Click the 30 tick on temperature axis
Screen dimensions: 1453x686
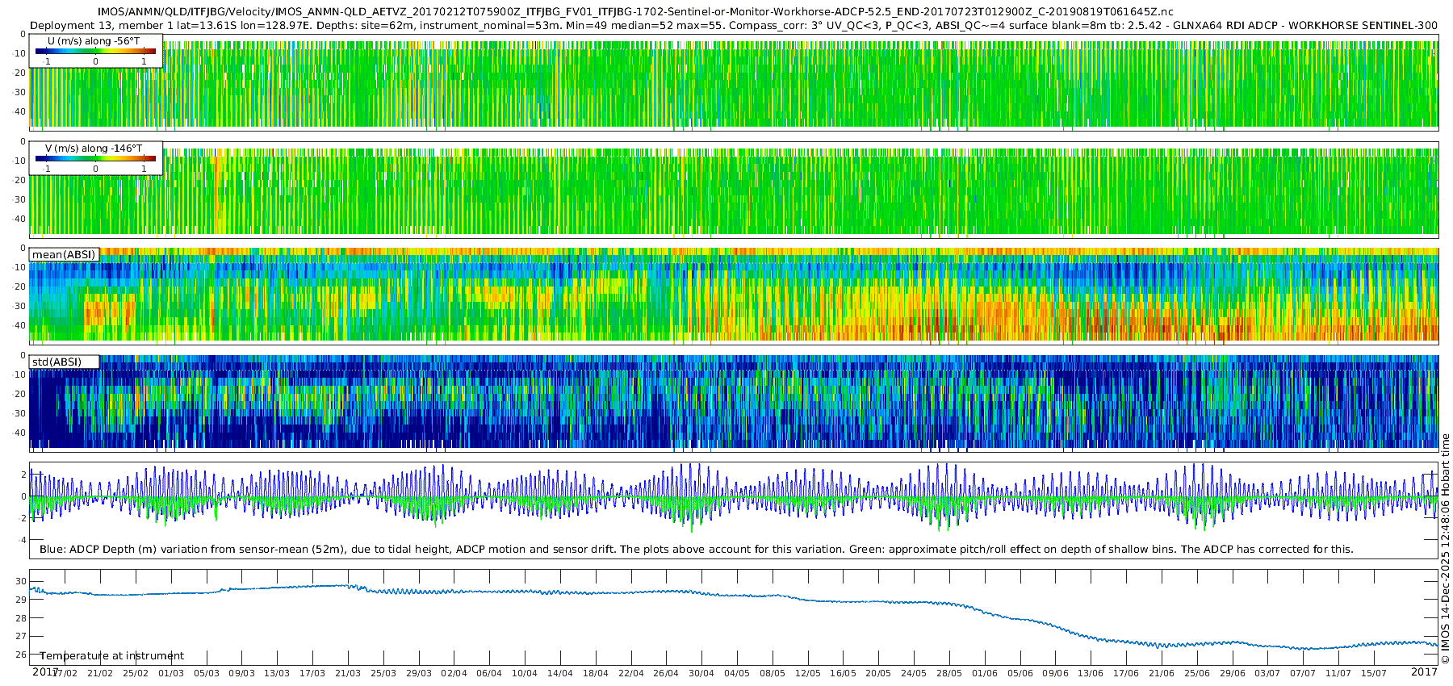coord(21,582)
